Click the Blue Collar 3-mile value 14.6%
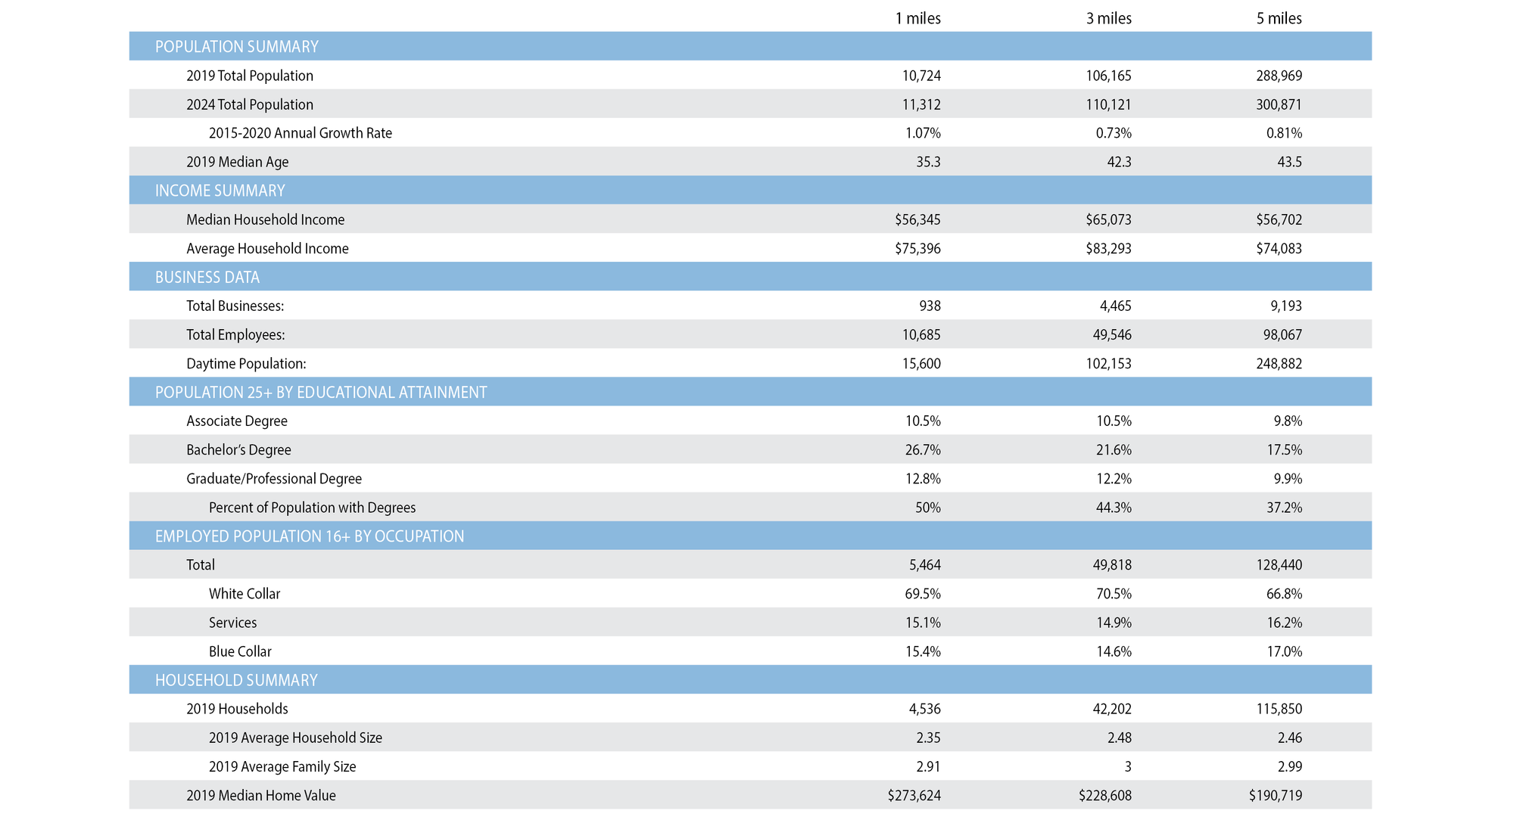Viewport: 1514px width, 817px height. tap(1114, 651)
